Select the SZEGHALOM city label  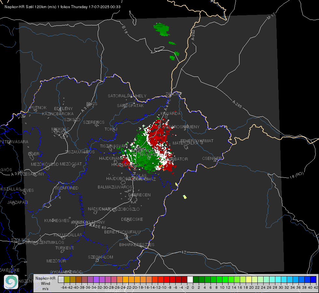[x=100, y=257]
